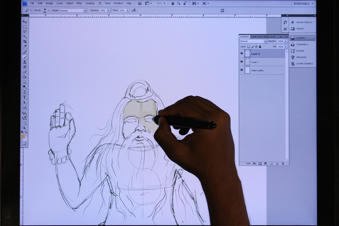Click the lock all icon in Layers panel

(260, 47)
